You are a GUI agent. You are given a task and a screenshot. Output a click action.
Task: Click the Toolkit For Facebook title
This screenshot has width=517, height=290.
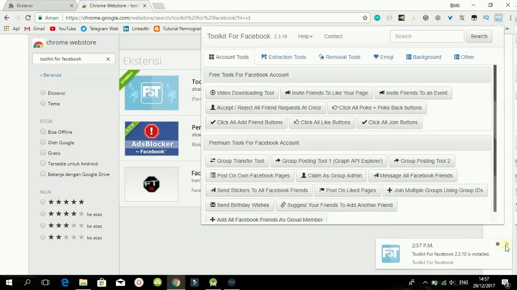coord(239,36)
